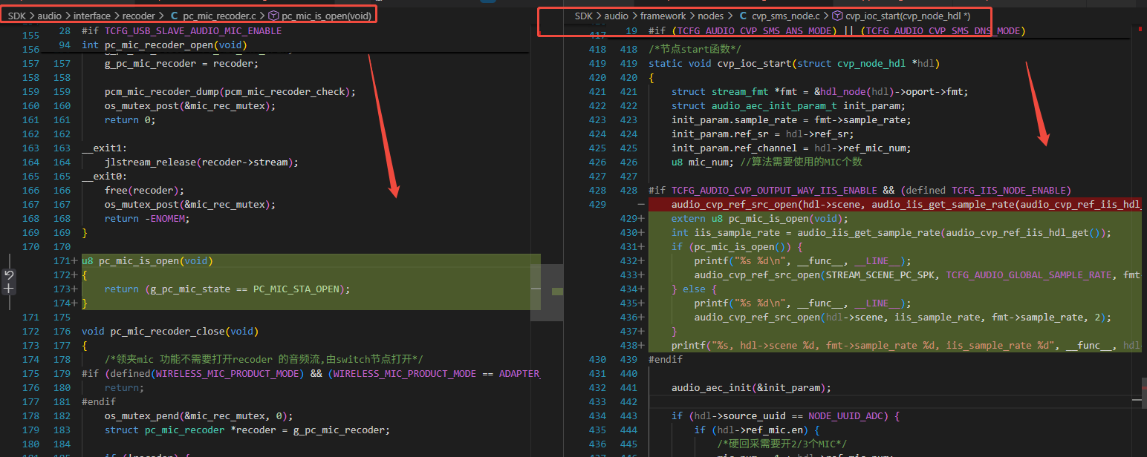
Task: Select the cvp_sms_node.c file breadcrumb
Action: point(779,15)
